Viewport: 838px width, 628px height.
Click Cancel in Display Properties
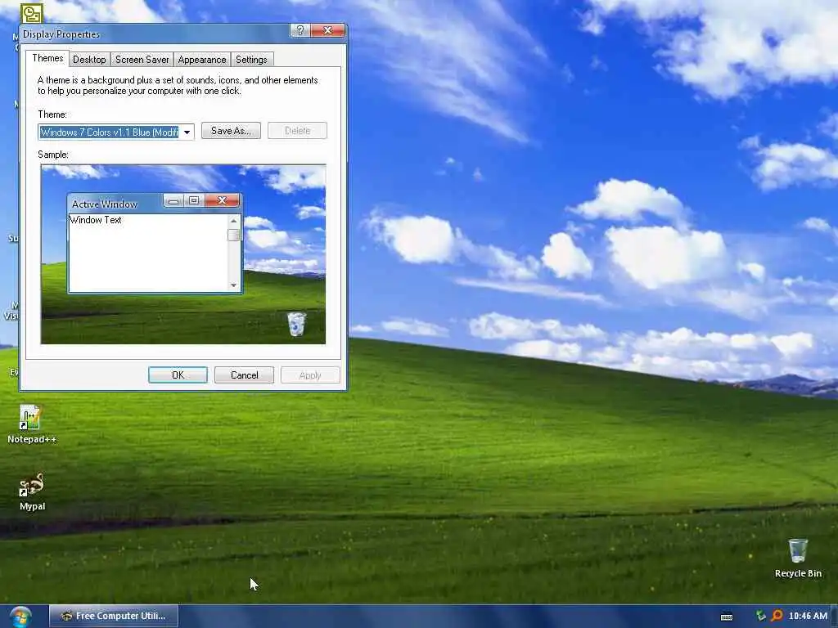coord(244,375)
